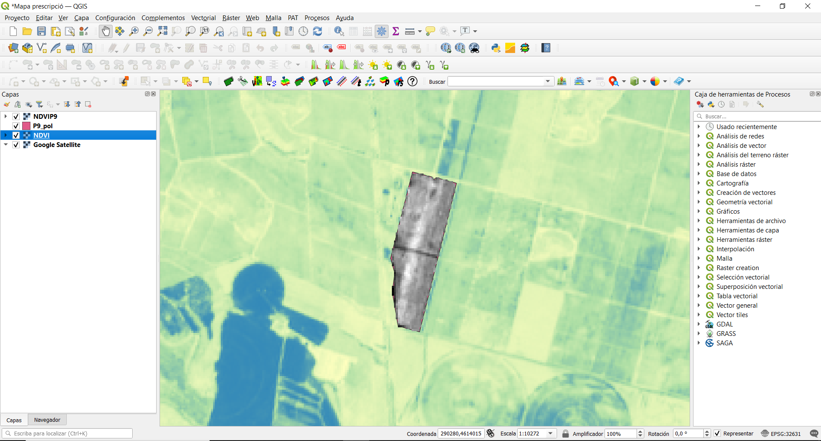Save the project with the floppy icon
821x441 pixels.
tap(41, 31)
